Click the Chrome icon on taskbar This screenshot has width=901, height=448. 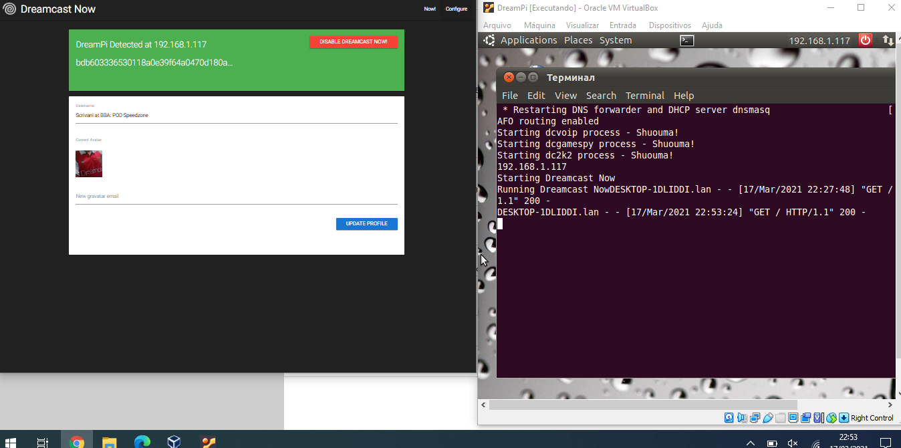click(x=77, y=443)
